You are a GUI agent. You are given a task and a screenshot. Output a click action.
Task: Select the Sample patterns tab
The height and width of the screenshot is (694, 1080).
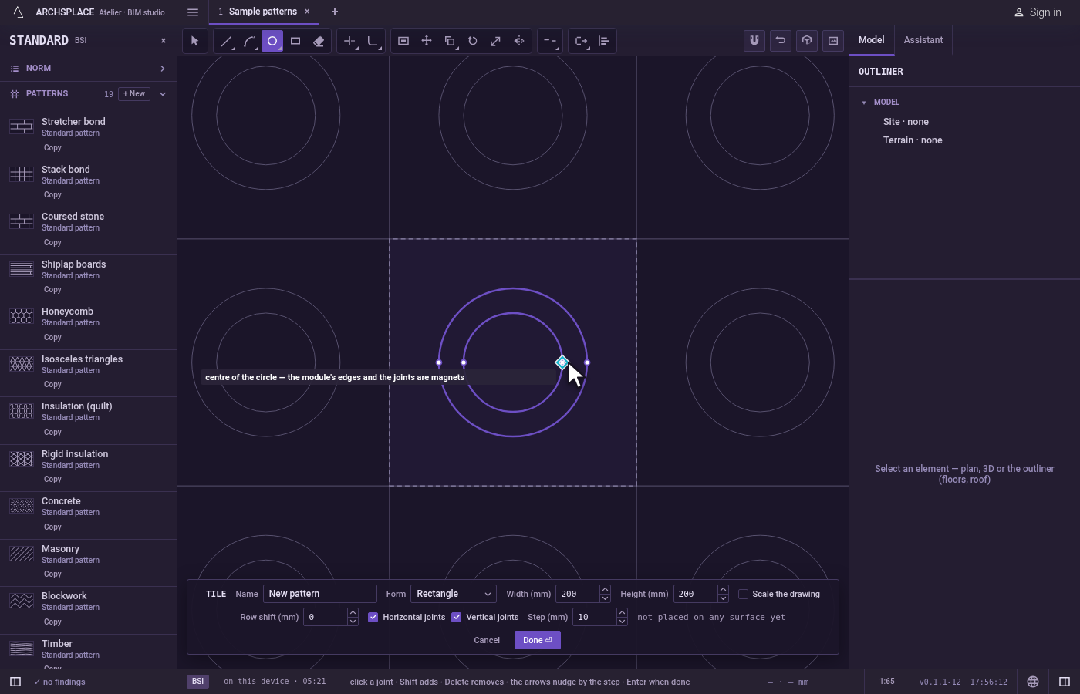pyautogui.click(x=262, y=12)
